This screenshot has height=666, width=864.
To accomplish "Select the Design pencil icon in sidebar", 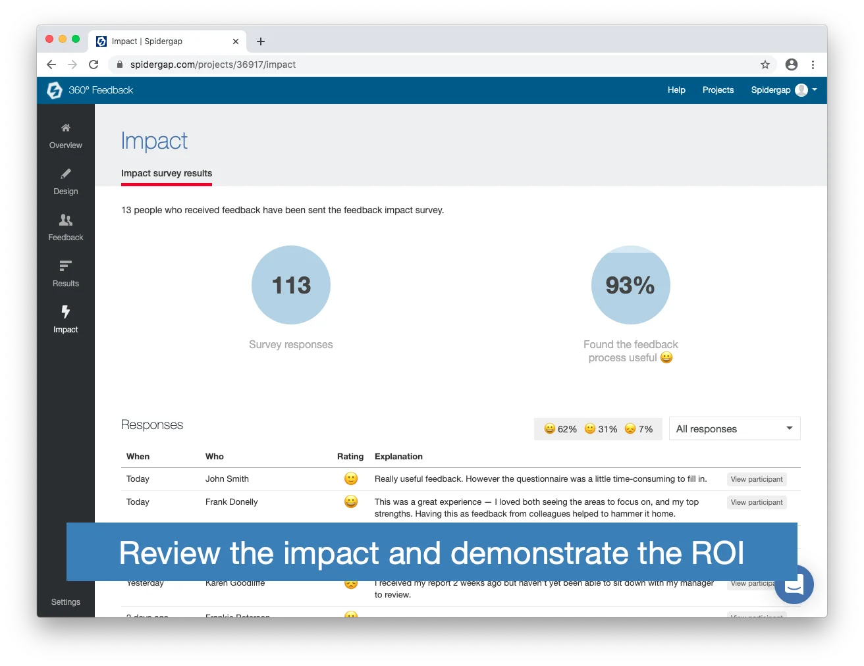I will (x=65, y=173).
